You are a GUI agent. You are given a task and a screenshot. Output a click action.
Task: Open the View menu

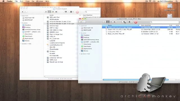click(x=28, y=1)
